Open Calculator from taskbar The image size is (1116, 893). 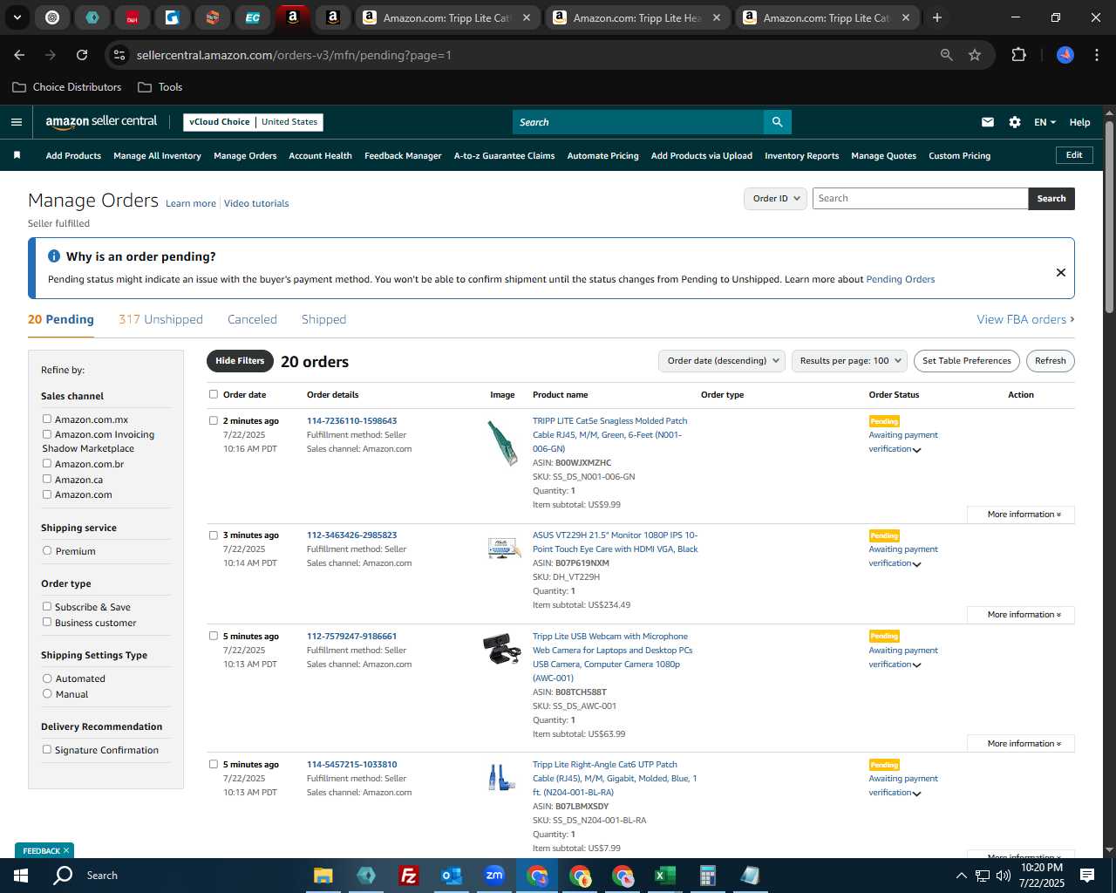point(707,876)
